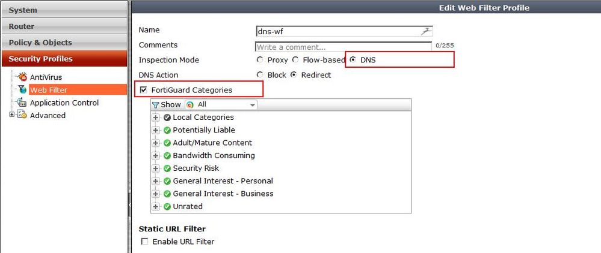The width and height of the screenshot is (601, 253).
Task: Click the AntiVirus shield icon
Action: [x=23, y=76]
